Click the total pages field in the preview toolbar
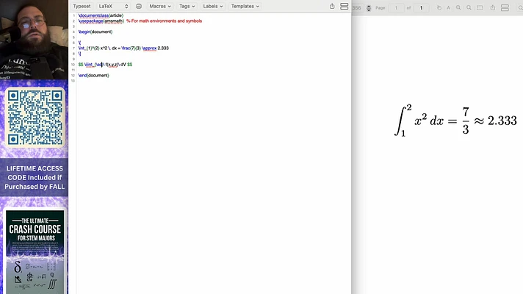Viewport: 523px width, 294px height. click(x=421, y=8)
